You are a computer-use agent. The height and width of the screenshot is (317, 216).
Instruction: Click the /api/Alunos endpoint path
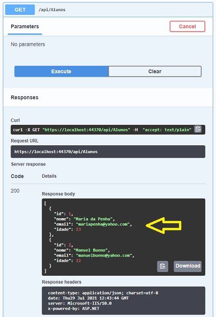point(52,10)
